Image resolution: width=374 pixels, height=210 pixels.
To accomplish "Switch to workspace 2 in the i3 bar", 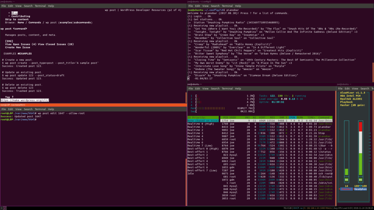I will pos(5,208).
